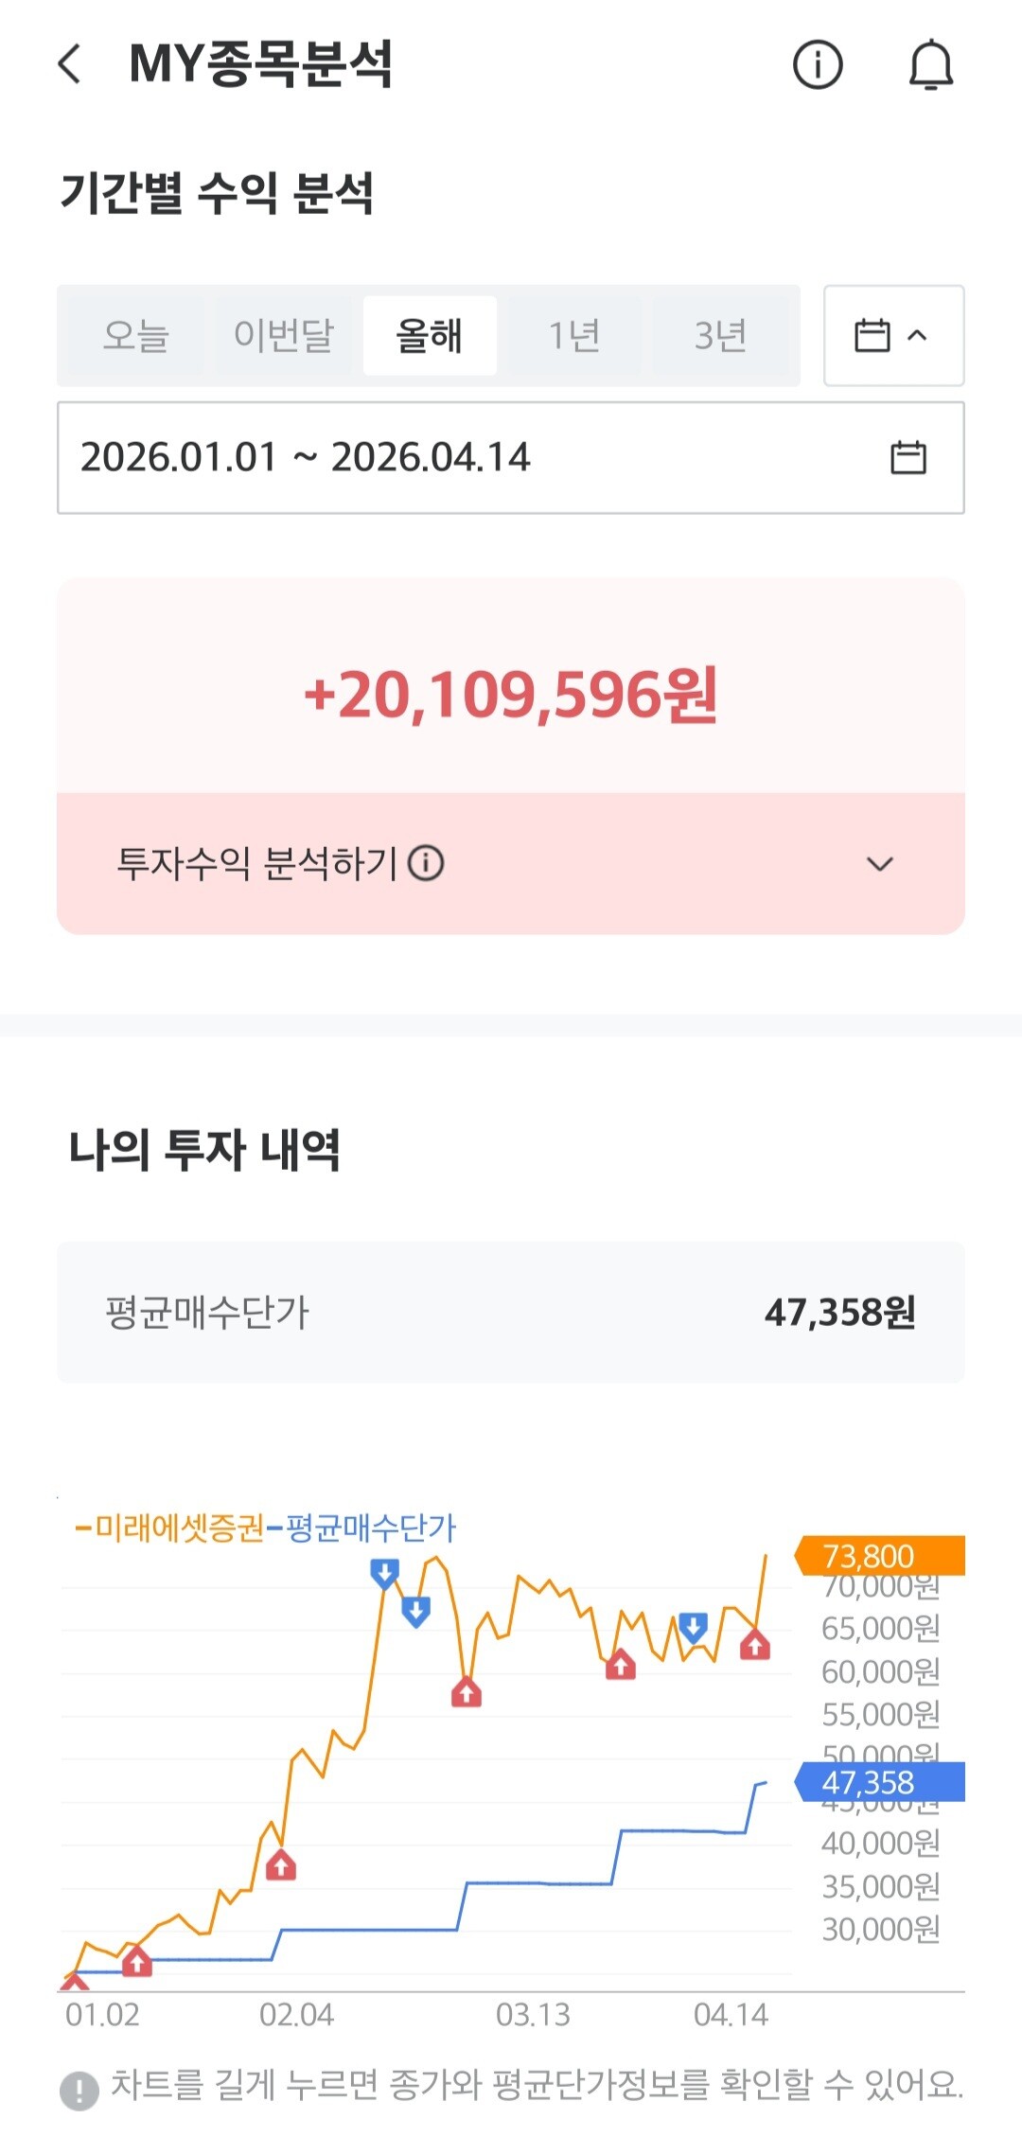Open the info icon in header
Viewport: 1022px width, 2137px height.
[x=817, y=64]
